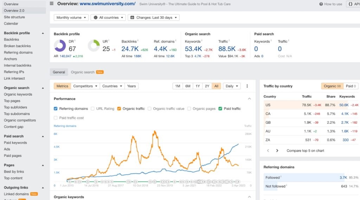
Task: Click the calendar icon in Changes filter
Action: [132, 18]
